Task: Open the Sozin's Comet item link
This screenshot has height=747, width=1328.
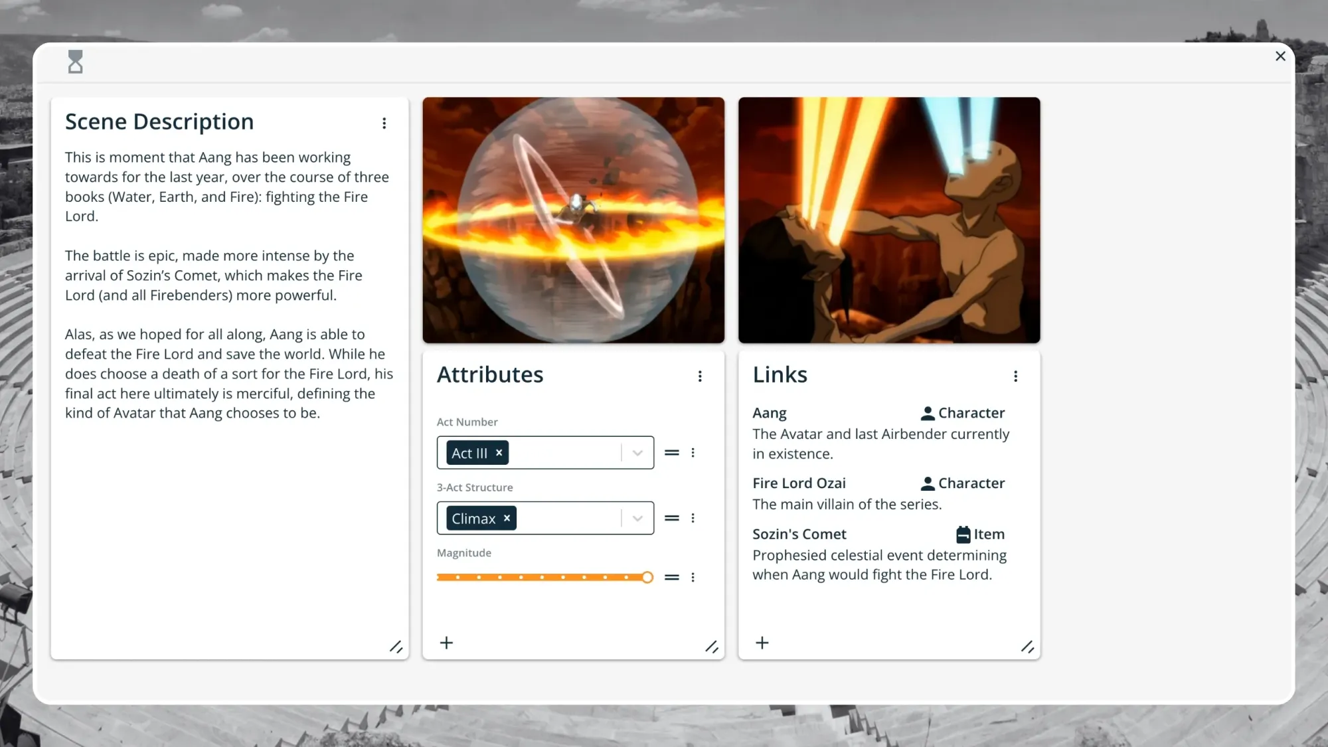Action: [799, 535]
